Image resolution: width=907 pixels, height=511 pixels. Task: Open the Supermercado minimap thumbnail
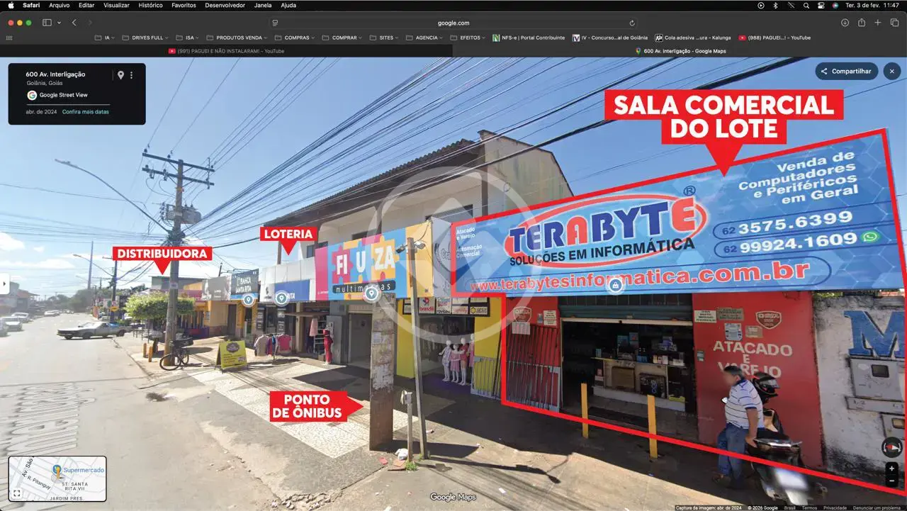tap(57, 479)
